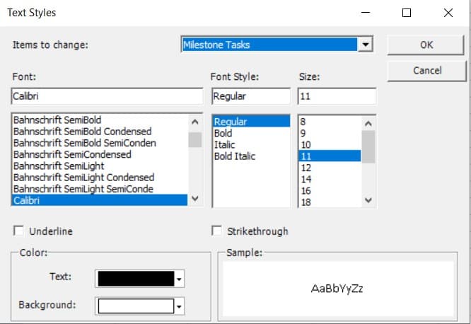Select Bold Italic font style
The height and width of the screenshot is (324, 471).
tap(234, 156)
